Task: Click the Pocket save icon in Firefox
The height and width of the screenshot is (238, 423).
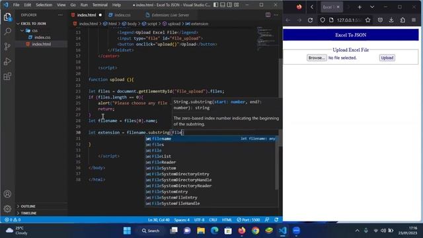Action: click(x=380, y=20)
